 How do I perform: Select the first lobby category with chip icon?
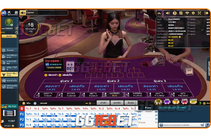(x=9, y=50)
